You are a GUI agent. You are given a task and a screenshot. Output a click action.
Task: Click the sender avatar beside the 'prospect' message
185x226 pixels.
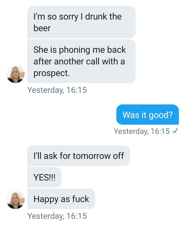coord(15,74)
